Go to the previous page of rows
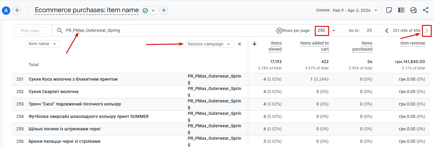The height and width of the screenshot is (147, 434). [387, 31]
